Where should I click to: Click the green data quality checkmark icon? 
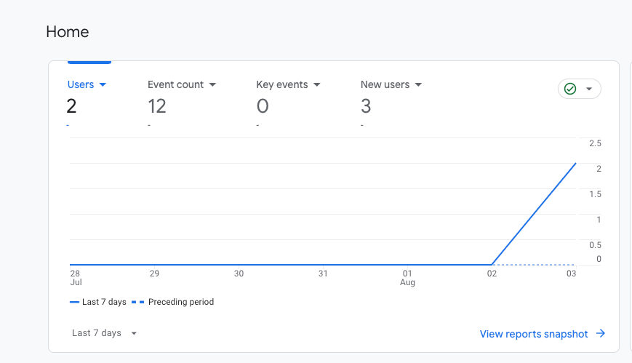tap(570, 89)
